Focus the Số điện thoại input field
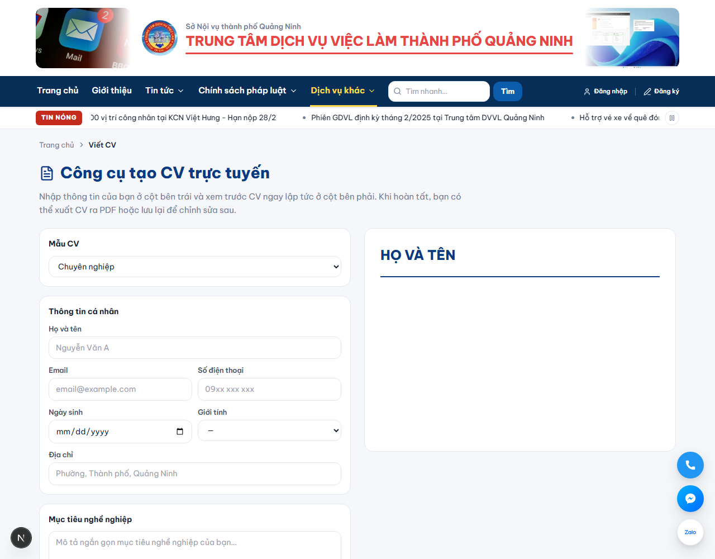The image size is (715, 559). 269,389
